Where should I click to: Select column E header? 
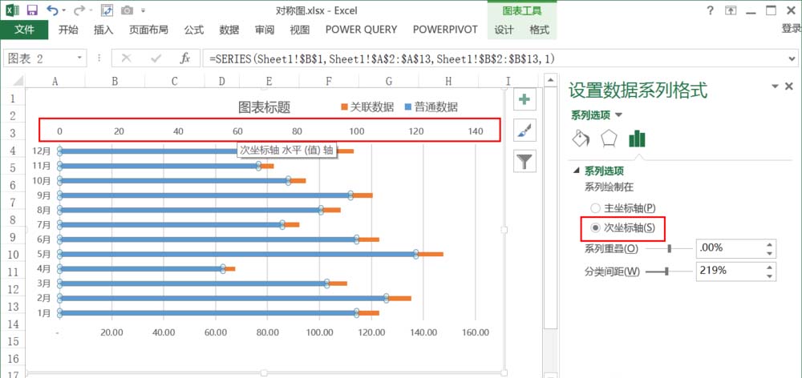pyautogui.click(x=269, y=81)
